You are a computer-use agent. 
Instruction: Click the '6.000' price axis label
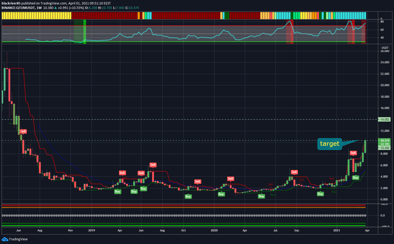click(x=384, y=165)
